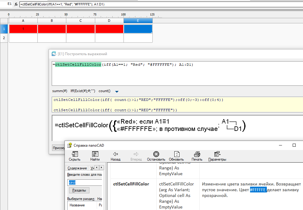Click Название column header in help results
Viewport: 303px width, 210px height.
(x=82, y=205)
